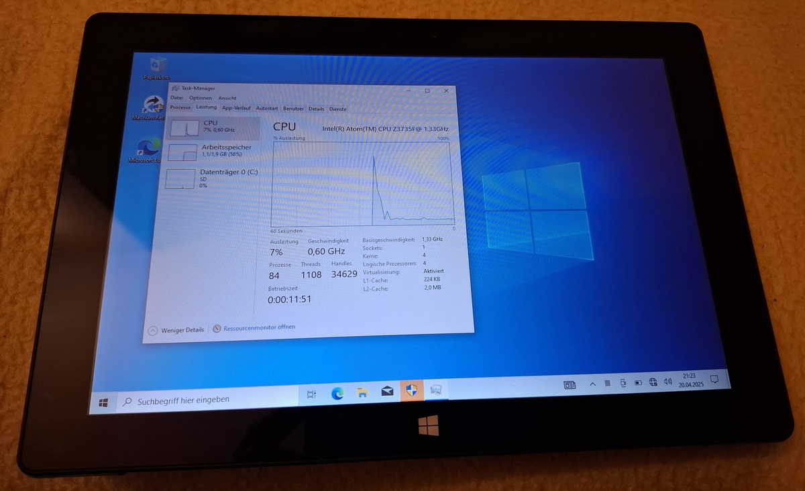Switch to the Autostart tab

pyautogui.click(x=267, y=108)
